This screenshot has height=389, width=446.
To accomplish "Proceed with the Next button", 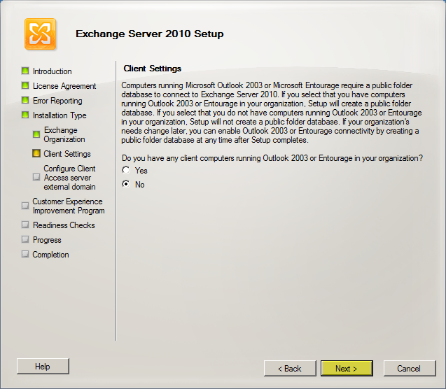I will tap(347, 369).
